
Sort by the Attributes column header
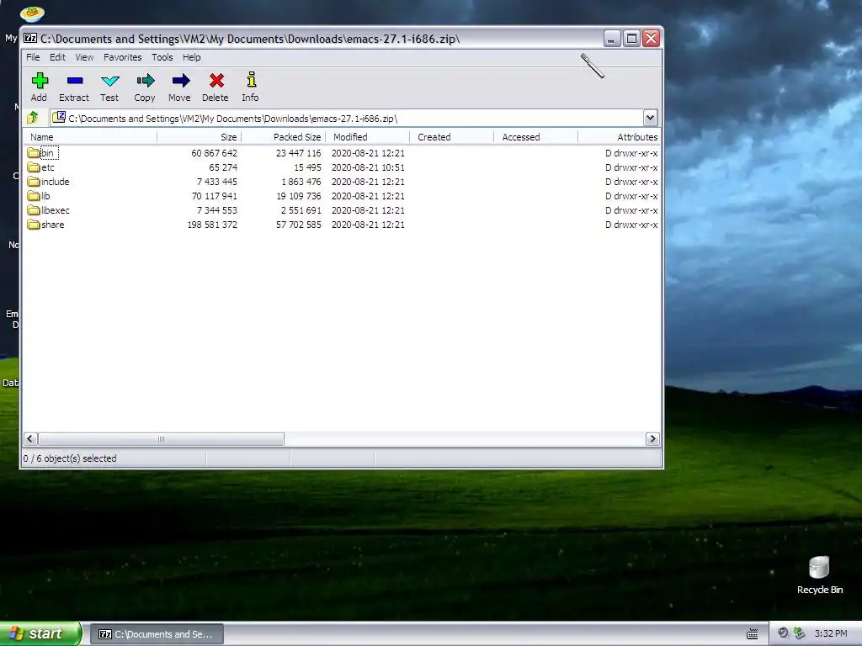click(x=619, y=137)
